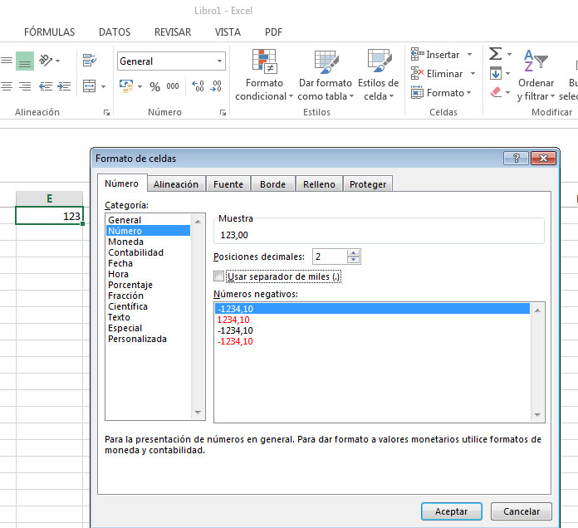Switch to the Borde dialog tab

[x=272, y=184]
